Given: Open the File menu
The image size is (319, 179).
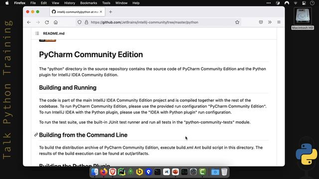Looking at the screenshot, I should click(33, 3).
